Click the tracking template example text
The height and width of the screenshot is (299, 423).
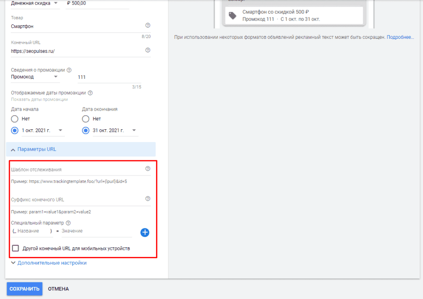click(x=69, y=181)
